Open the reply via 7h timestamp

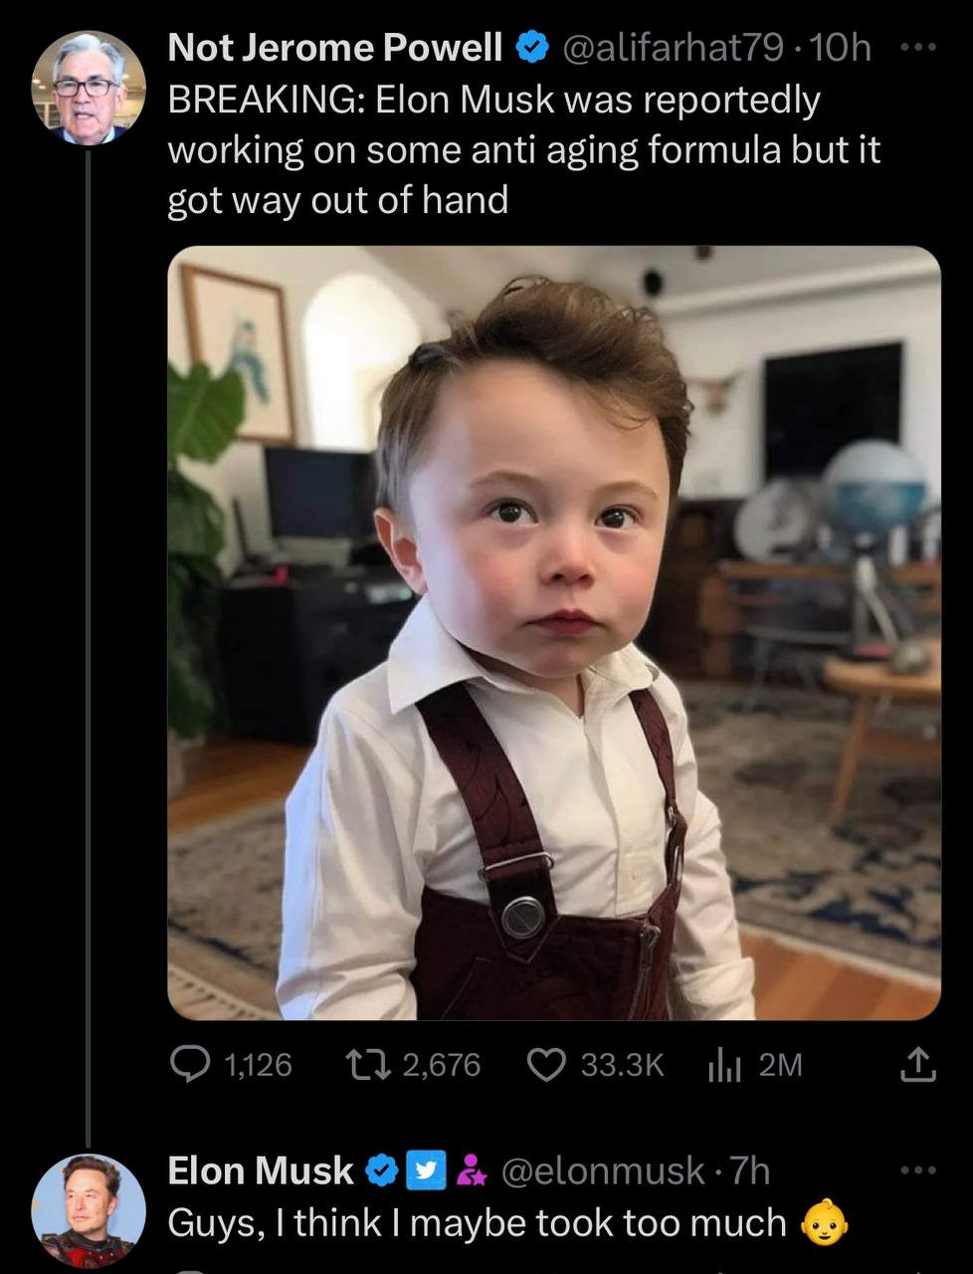point(750,1170)
